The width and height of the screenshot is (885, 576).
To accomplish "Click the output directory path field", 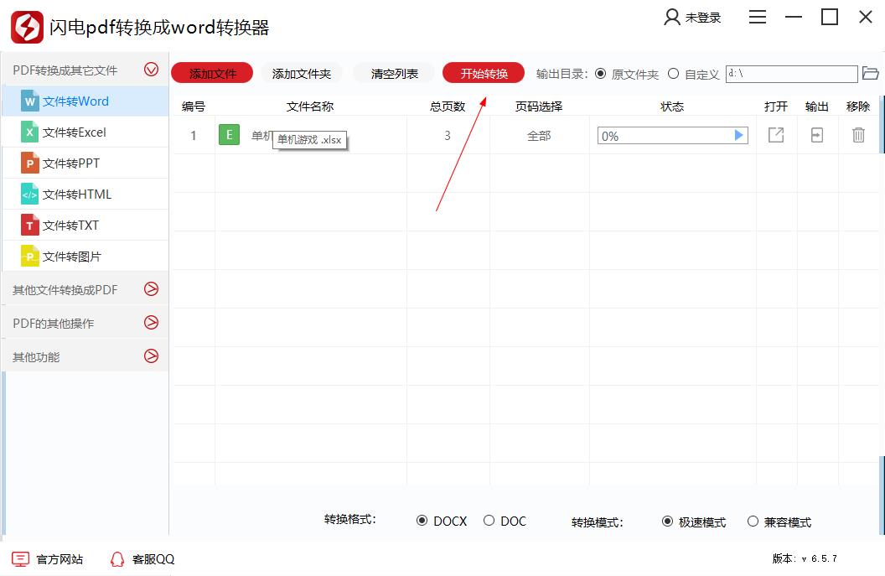I will (791, 74).
